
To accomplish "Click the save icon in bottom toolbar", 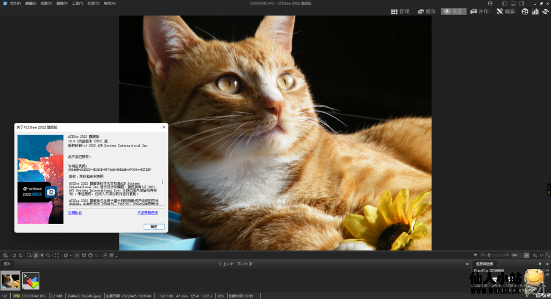I will [5, 255].
